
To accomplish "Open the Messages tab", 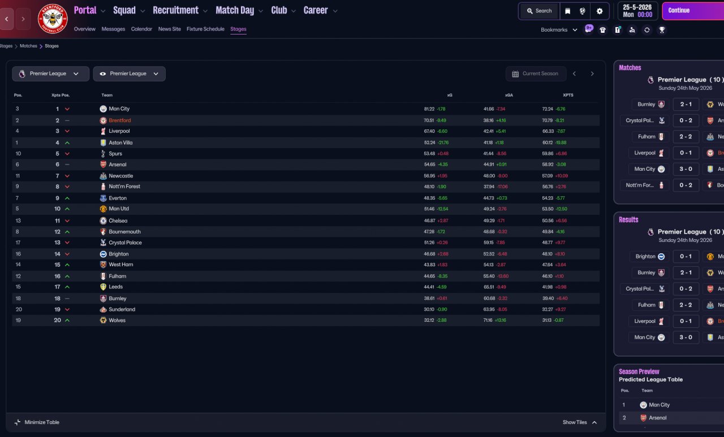I will tap(113, 29).
